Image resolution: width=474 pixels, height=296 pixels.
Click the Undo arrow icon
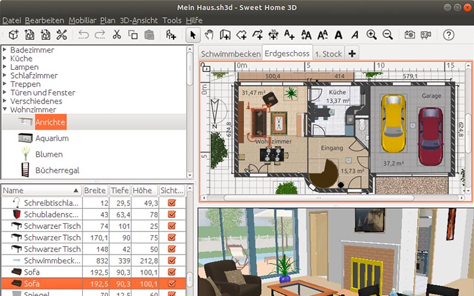pos(84,35)
